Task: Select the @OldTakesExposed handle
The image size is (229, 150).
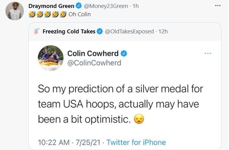Action: coord(129,31)
